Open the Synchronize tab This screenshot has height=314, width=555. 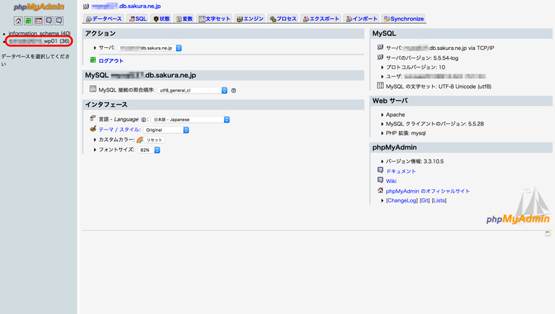[x=404, y=19]
